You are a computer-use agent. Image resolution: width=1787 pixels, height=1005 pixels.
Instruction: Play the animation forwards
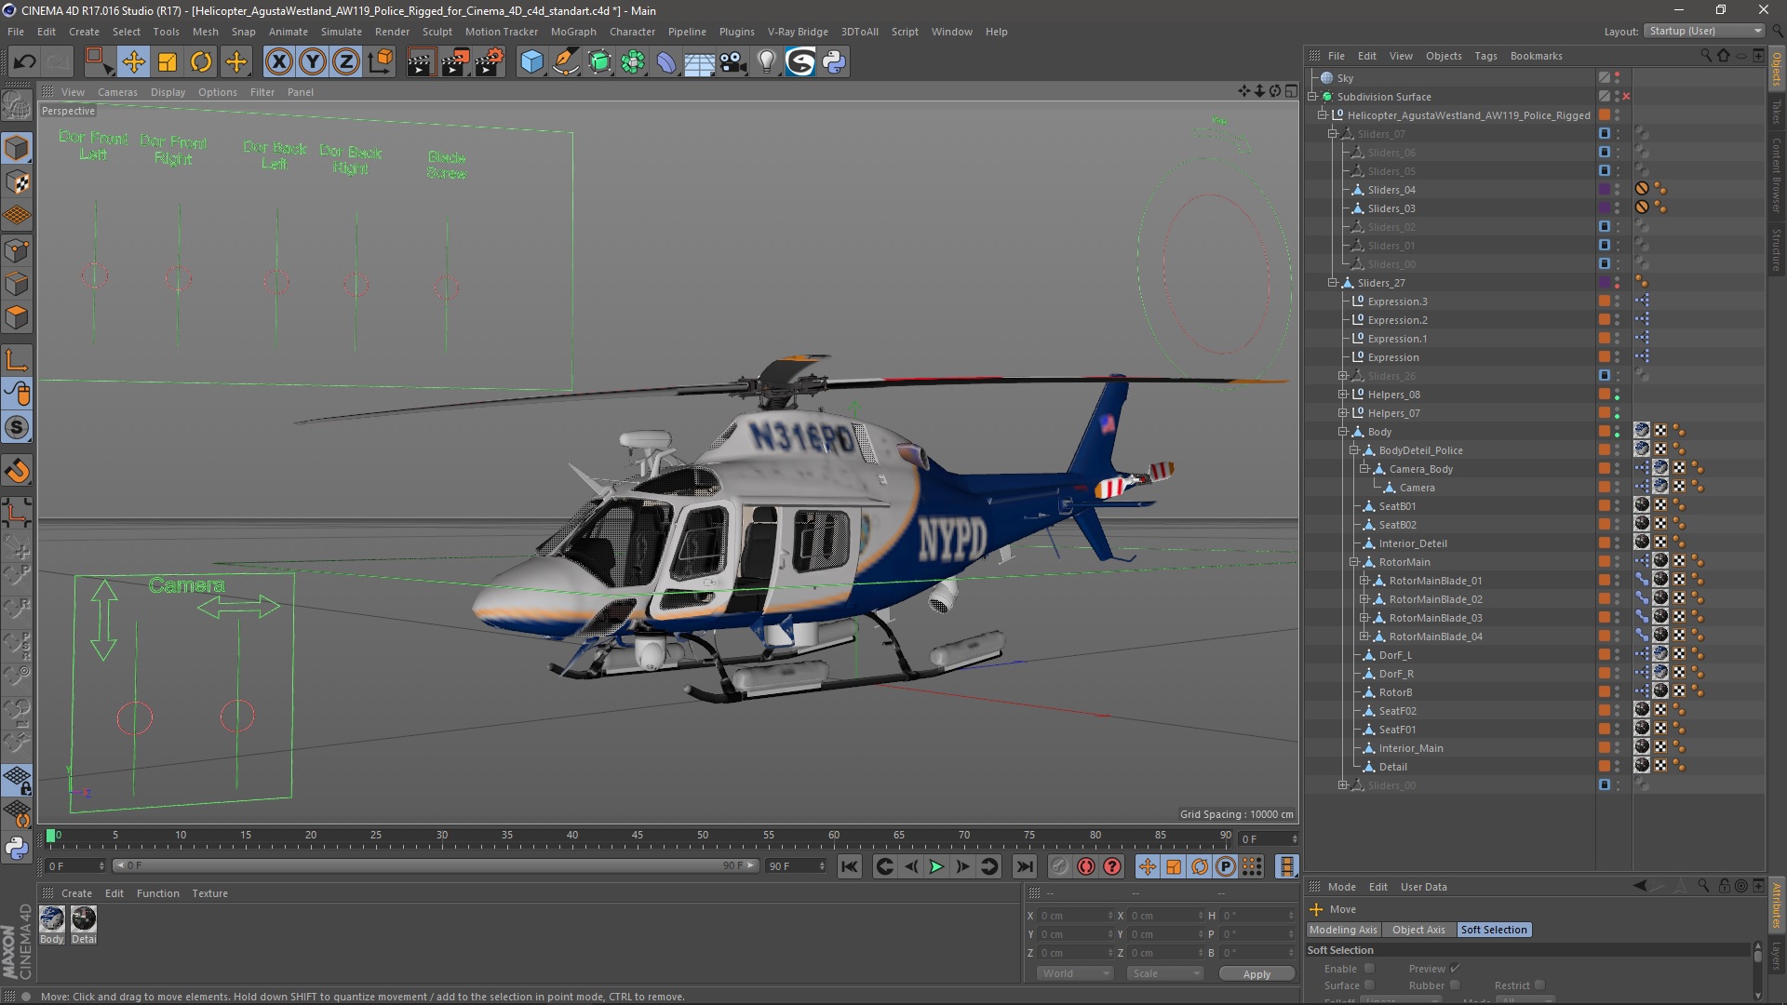936,866
